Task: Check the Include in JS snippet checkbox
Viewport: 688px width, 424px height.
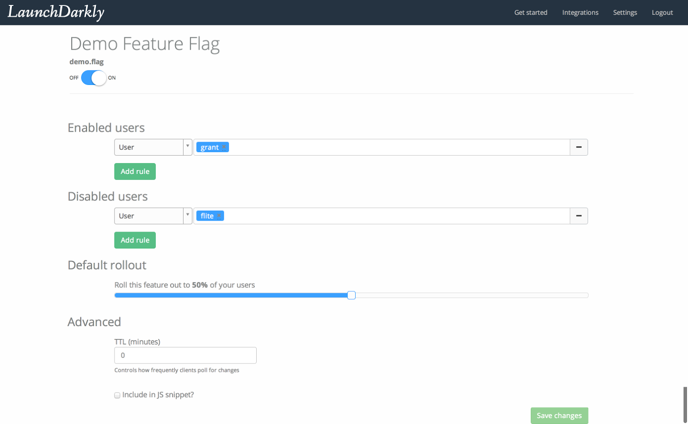Action: point(117,395)
